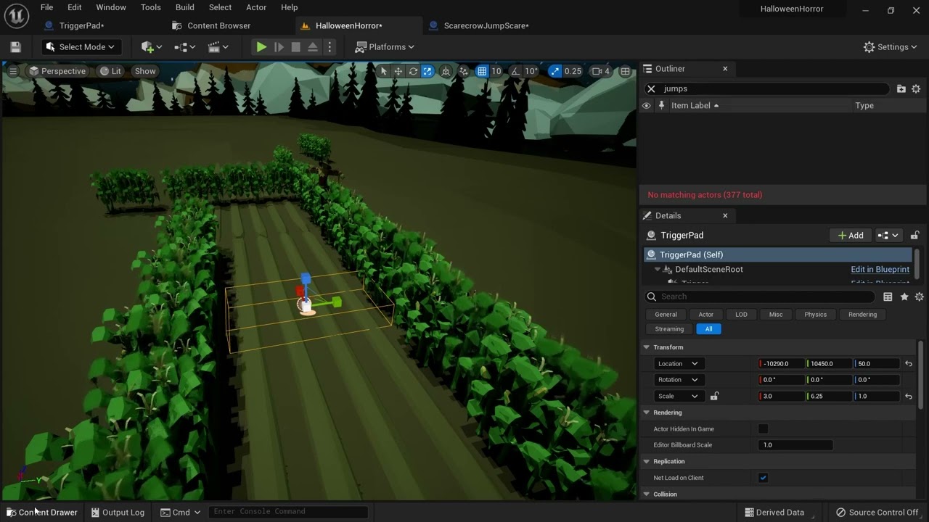Click the viewport layout maximize/restore icon
Screen dimensions: 929x522
point(625,71)
